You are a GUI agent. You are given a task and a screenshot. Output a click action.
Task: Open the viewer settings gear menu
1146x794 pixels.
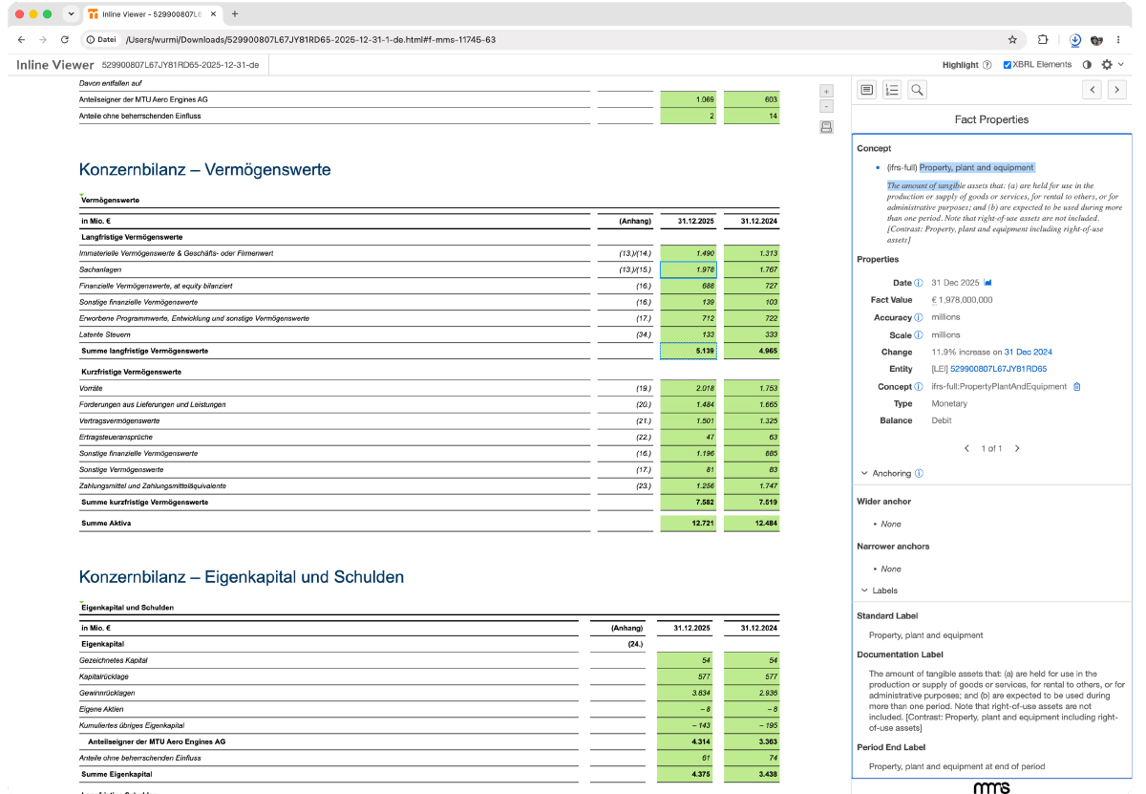coord(1107,65)
